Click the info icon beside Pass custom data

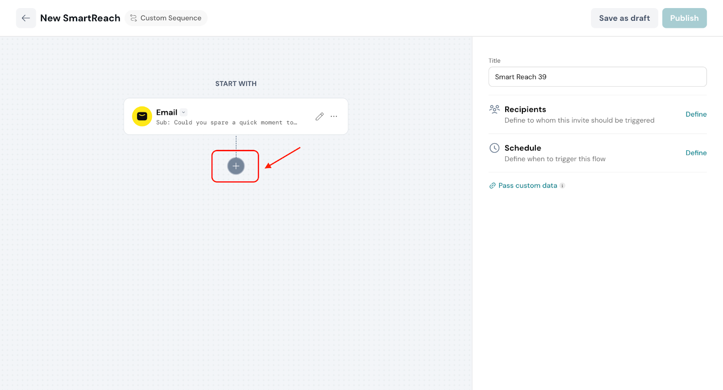tap(562, 186)
